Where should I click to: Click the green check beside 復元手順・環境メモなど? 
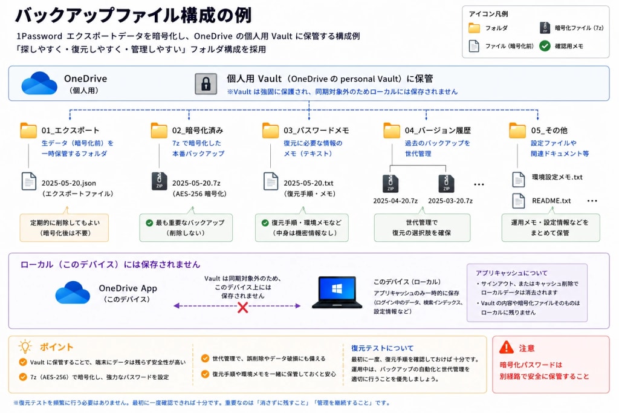[265, 223]
